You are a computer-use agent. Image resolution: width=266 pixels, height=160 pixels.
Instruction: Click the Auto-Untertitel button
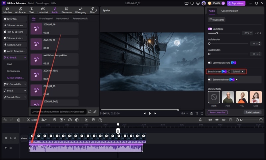(217, 112)
